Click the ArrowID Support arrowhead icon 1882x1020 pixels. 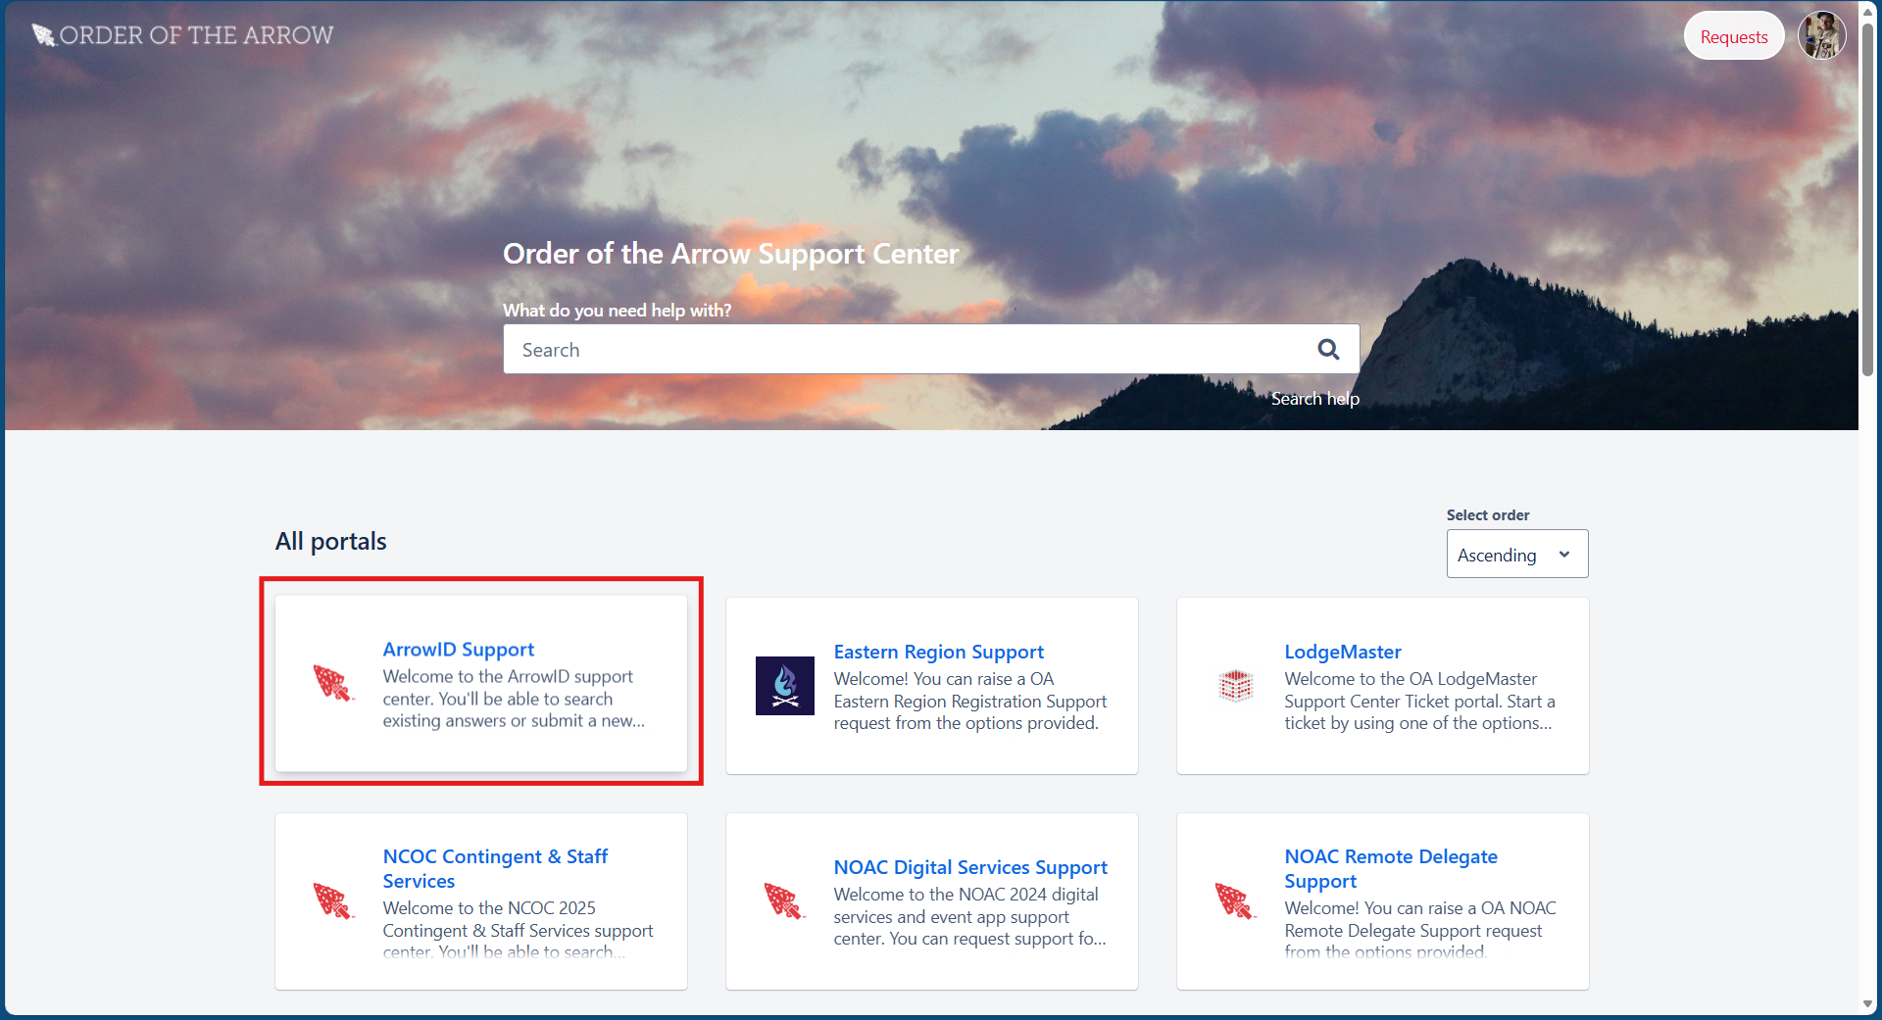pyautogui.click(x=332, y=683)
